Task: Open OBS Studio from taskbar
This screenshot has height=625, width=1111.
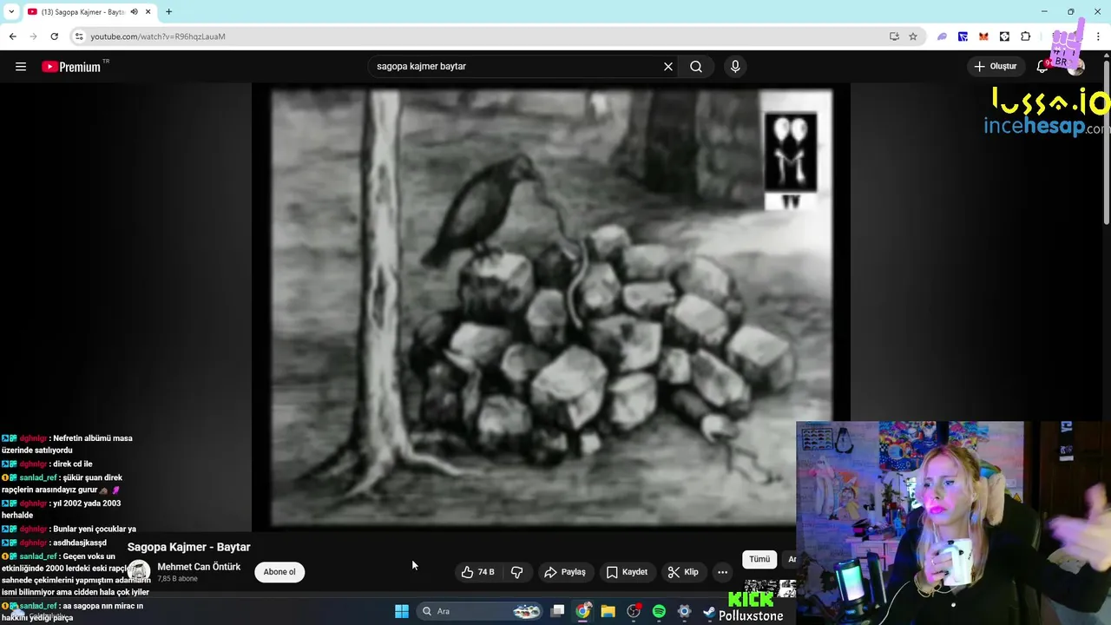Action: click(634, 611)
